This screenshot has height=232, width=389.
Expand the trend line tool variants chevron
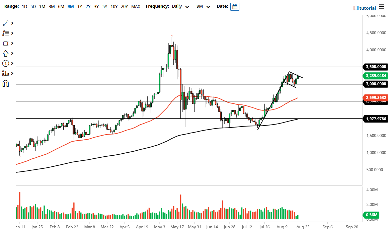click(x=12, y=23)
